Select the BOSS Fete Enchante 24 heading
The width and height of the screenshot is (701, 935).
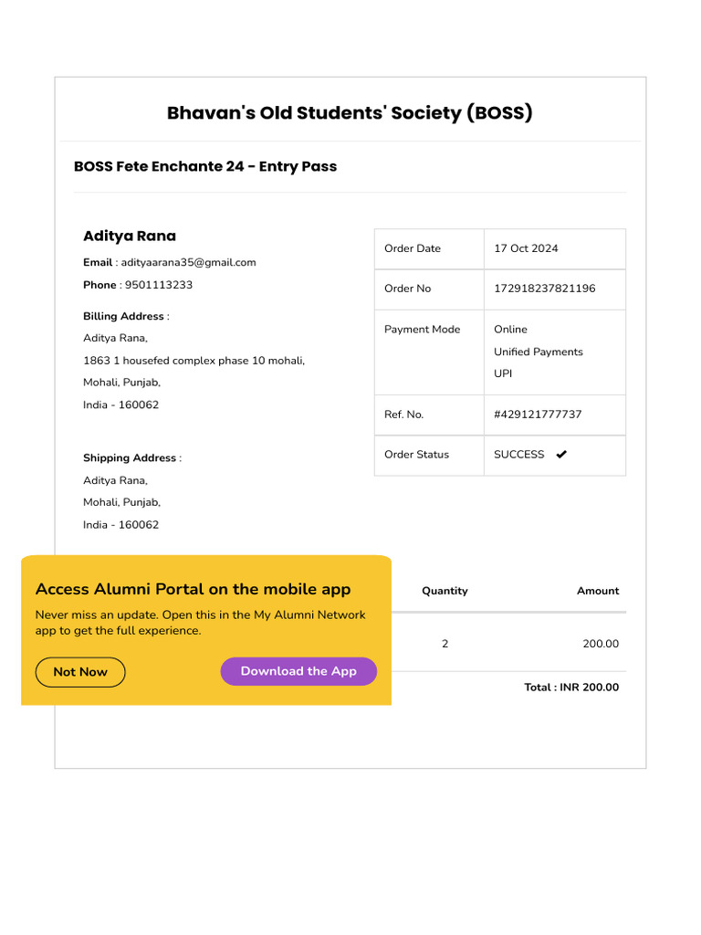(x=205, y=166)
